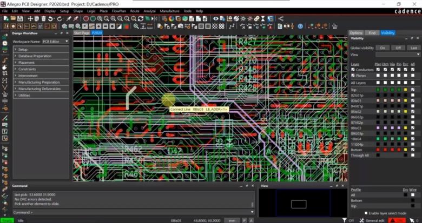422x223 pixels.
Task: Click the Save icon in toolbar
Action: (19, 18)
